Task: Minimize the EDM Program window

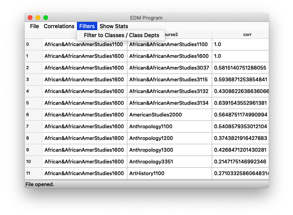Action: (38, 18)
